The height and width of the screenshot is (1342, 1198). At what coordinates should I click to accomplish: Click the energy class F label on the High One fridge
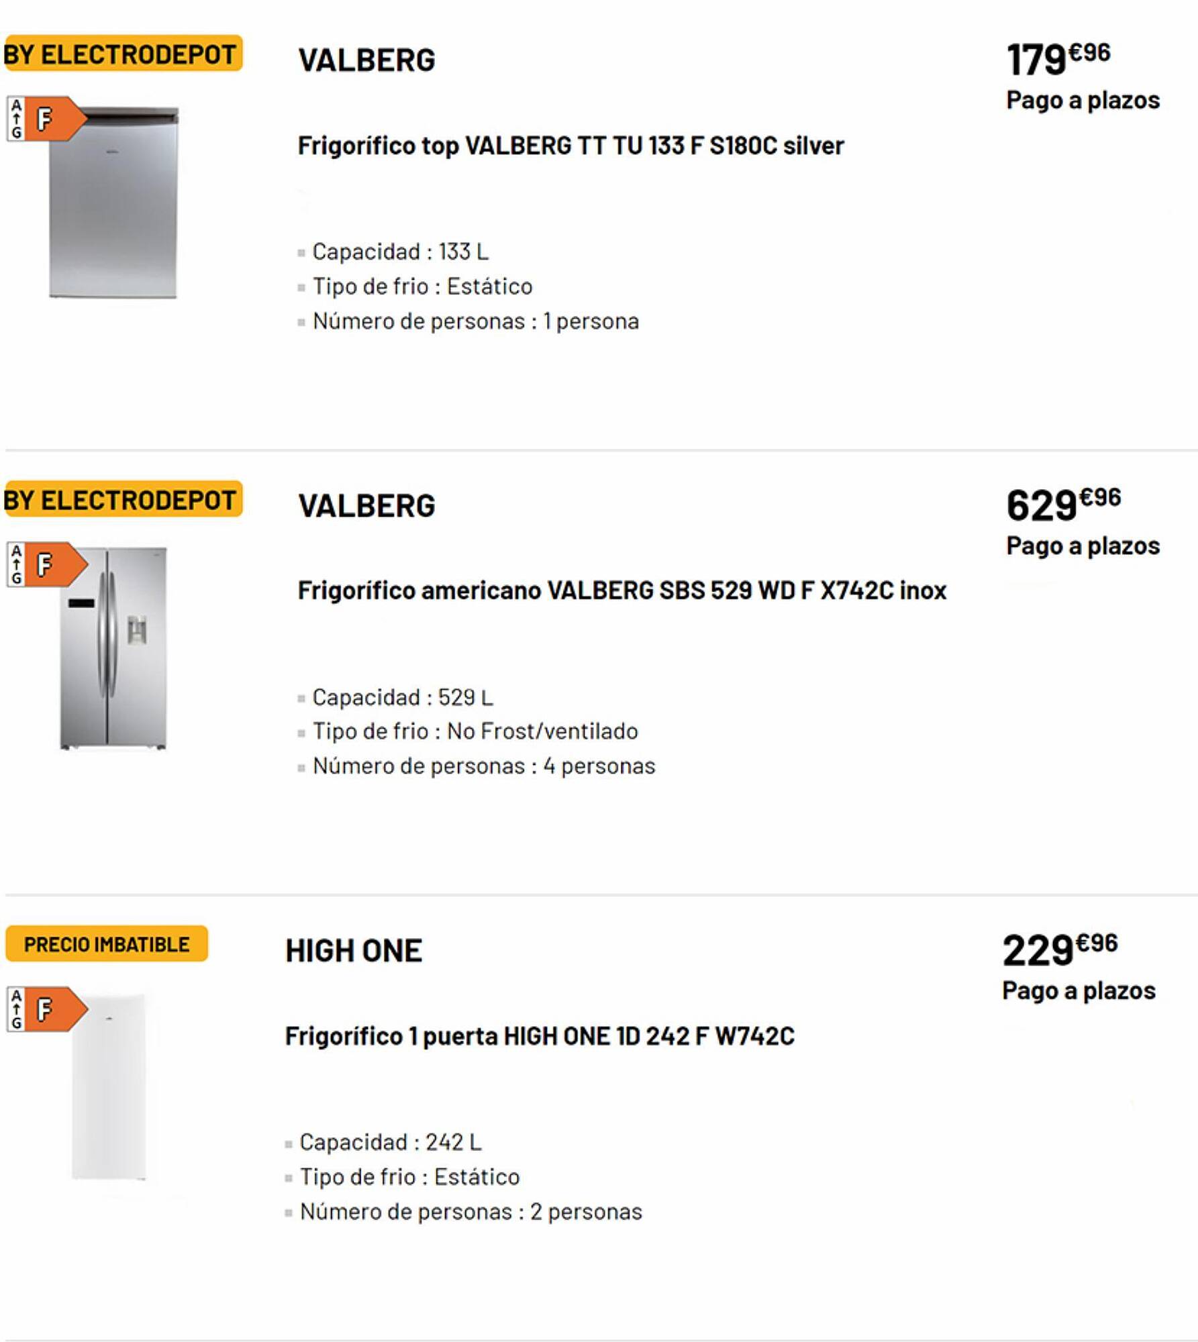[47, 1009]
